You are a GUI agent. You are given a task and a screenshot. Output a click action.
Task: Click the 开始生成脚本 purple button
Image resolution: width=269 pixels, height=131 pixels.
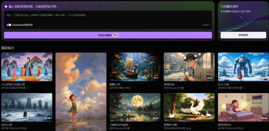coord(108,35)
